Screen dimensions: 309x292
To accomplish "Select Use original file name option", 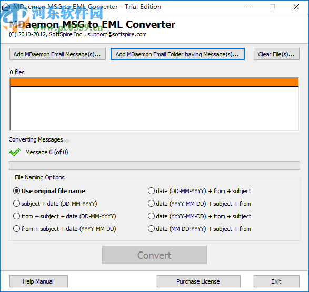I will tap(49, 191).
